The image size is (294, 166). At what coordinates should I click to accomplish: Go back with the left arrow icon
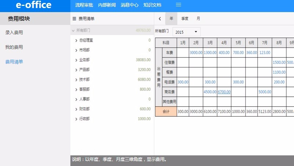point(160,19)
